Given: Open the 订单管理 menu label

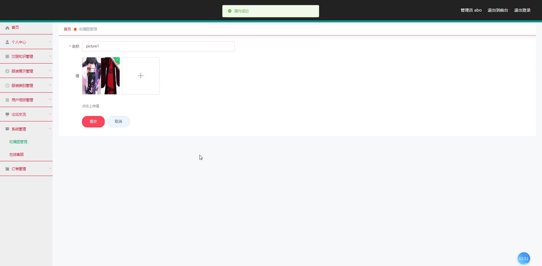Looking at the screenshot, I should pos(19,169).
